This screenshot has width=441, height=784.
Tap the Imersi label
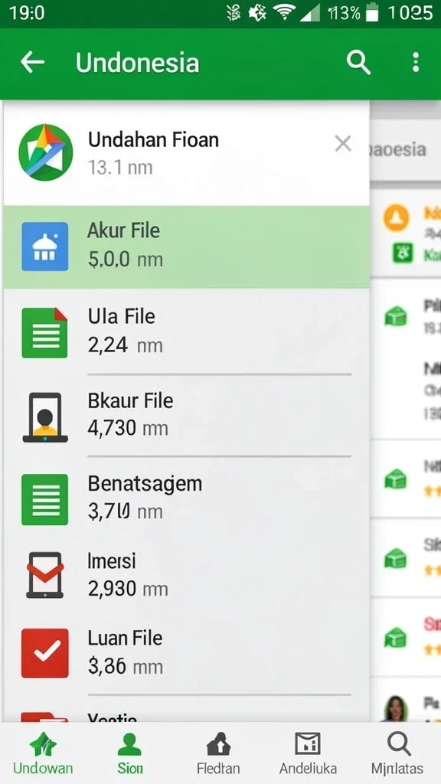click(x=112, y=561)
